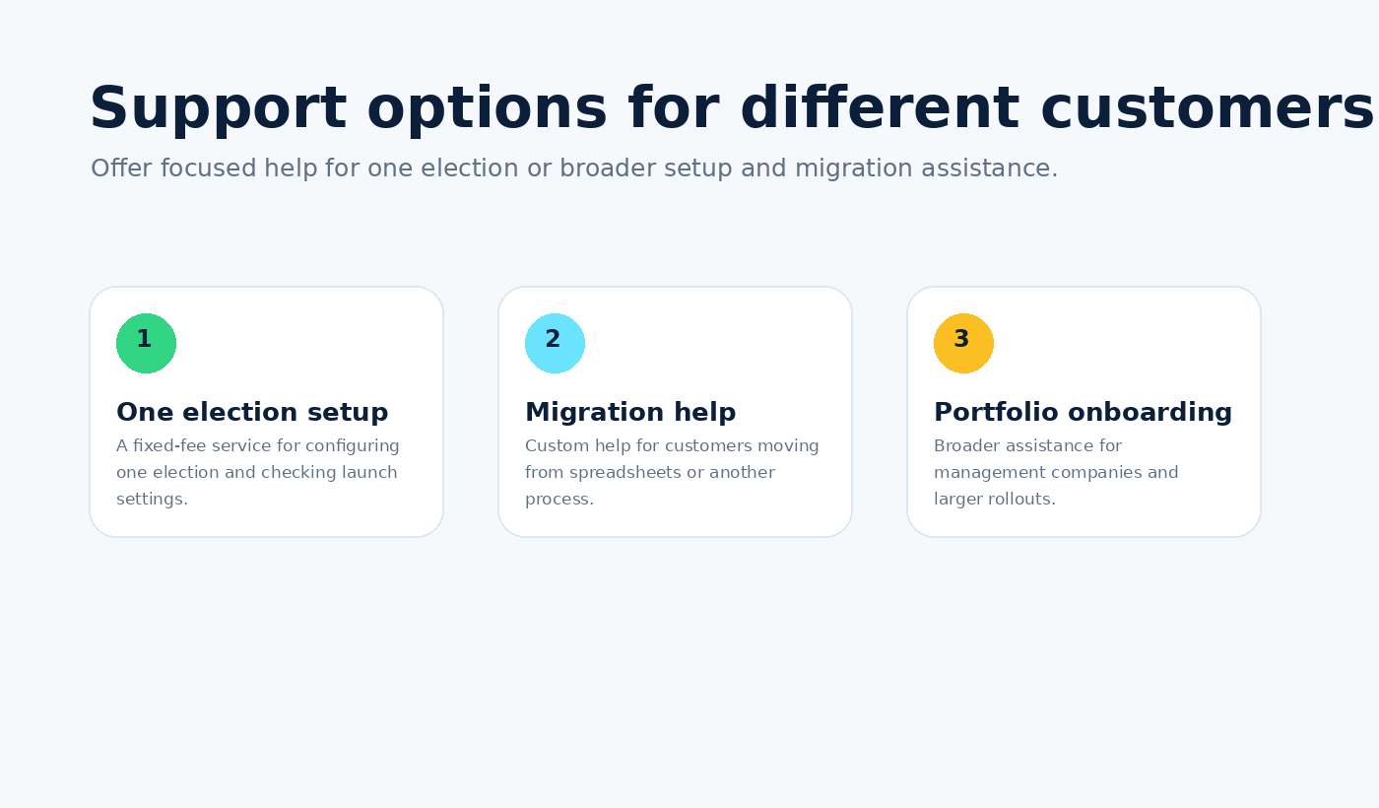The width and height of the screenshot is (1379, 808).
Task: Click the subtitle about focused election help
Action: pyautogui.click(x=574, y=168)
